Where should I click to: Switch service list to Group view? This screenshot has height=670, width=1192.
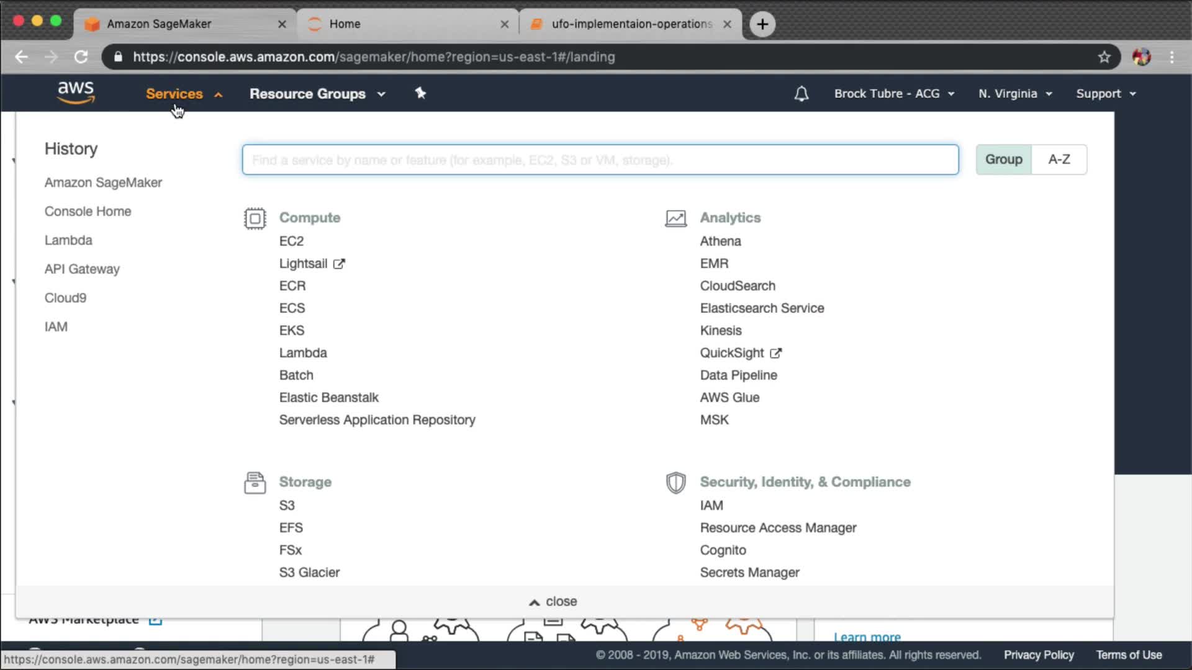click(1003, 159)
